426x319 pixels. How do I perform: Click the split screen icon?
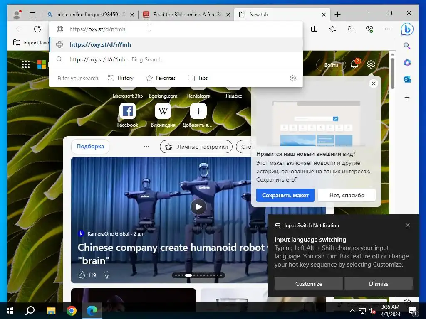click(315, 29)
